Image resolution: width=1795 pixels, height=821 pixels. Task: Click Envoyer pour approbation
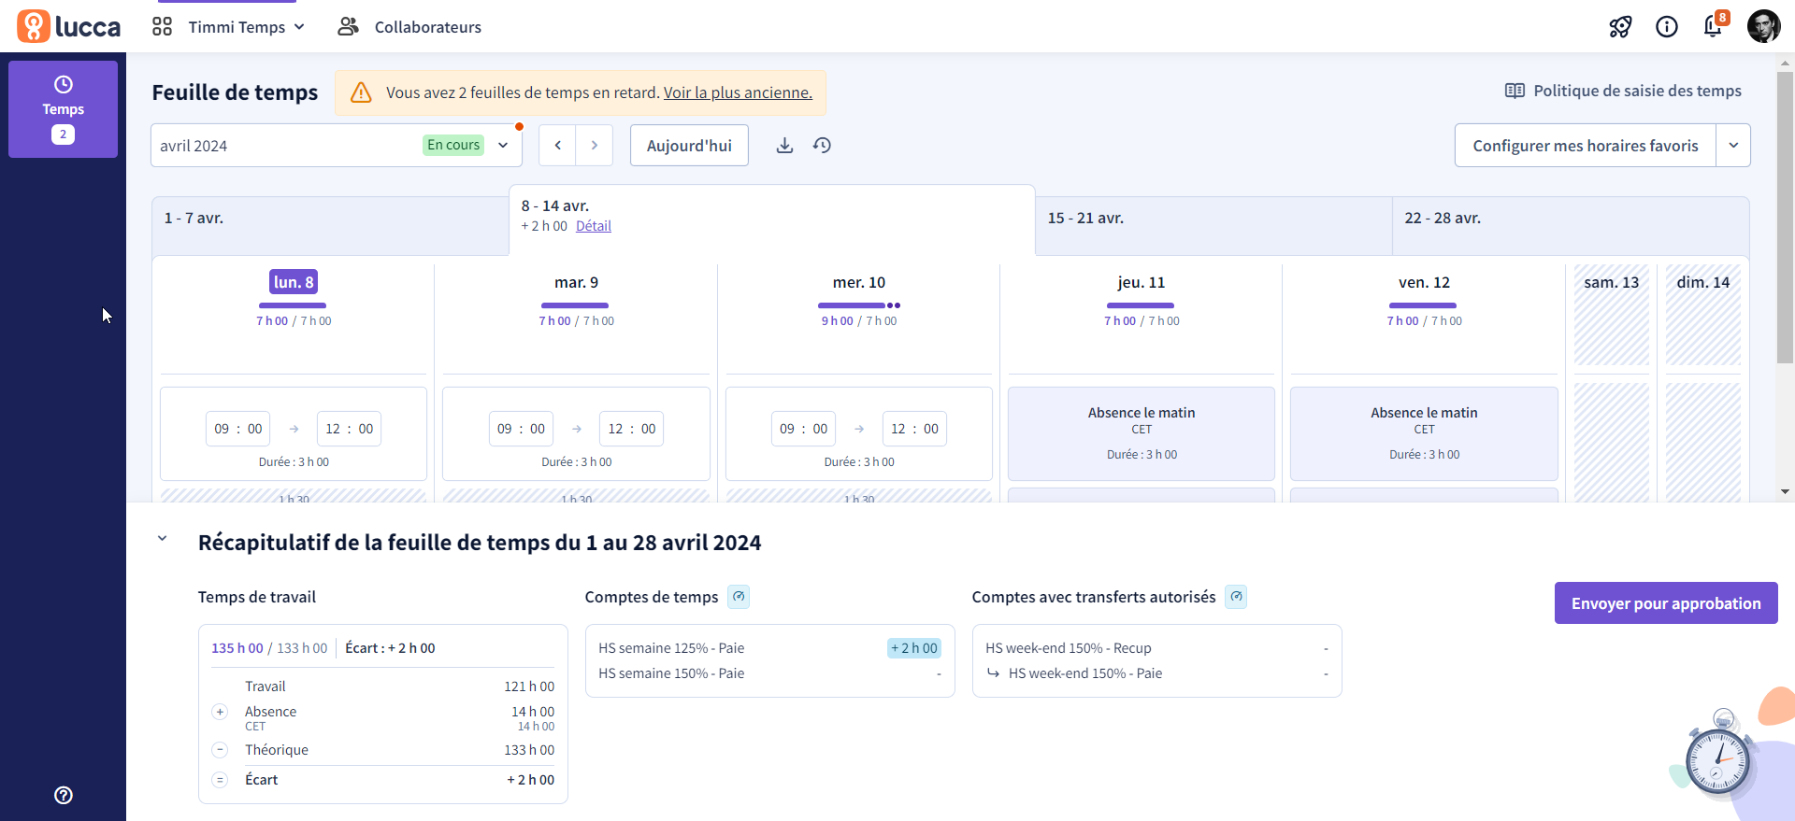point(1666,603)
